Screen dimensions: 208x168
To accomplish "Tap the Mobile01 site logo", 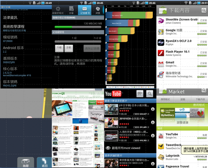I will pyautogui.click(x=58, y=93).
